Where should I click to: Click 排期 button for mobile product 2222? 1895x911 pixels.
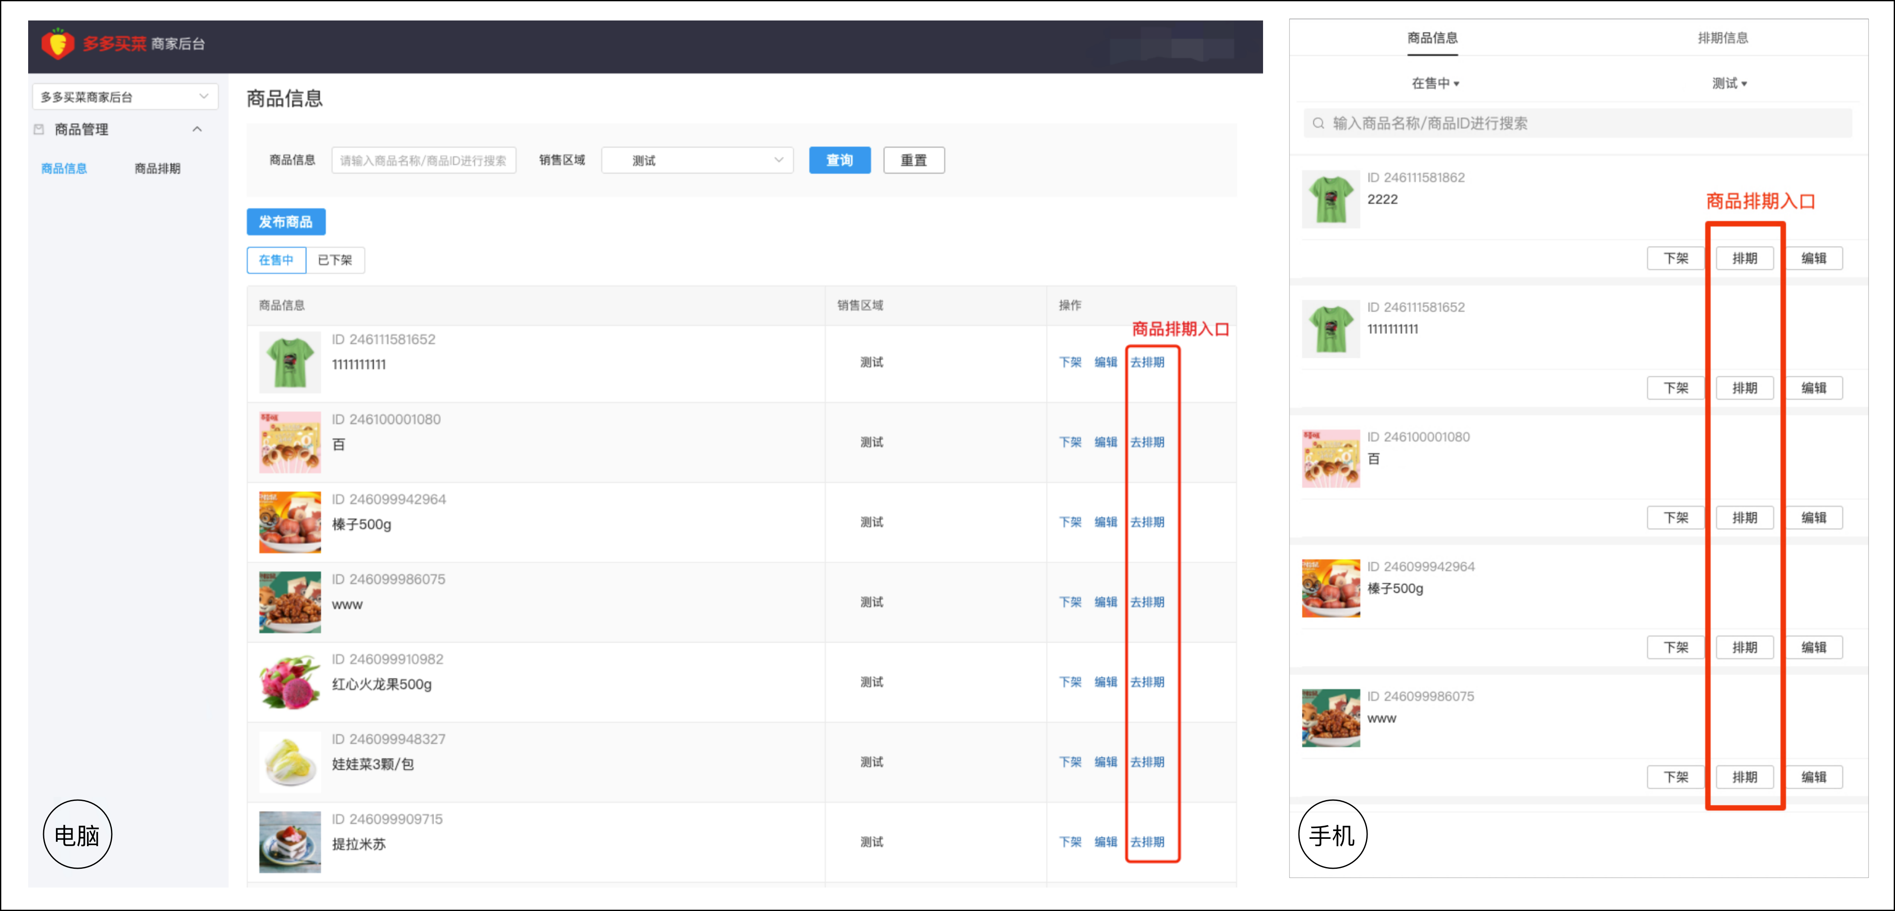(x=1745, y=258)
